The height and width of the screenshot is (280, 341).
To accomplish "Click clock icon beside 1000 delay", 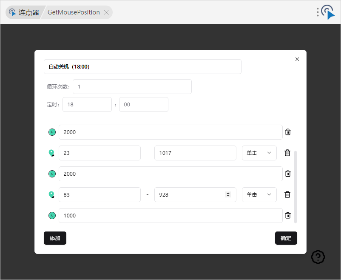I will coord(52,215).
